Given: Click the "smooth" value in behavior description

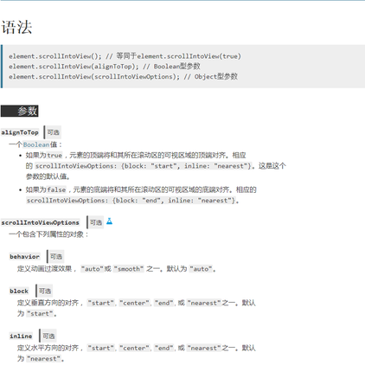Looking at the screenshot, I should coord(129,269).
